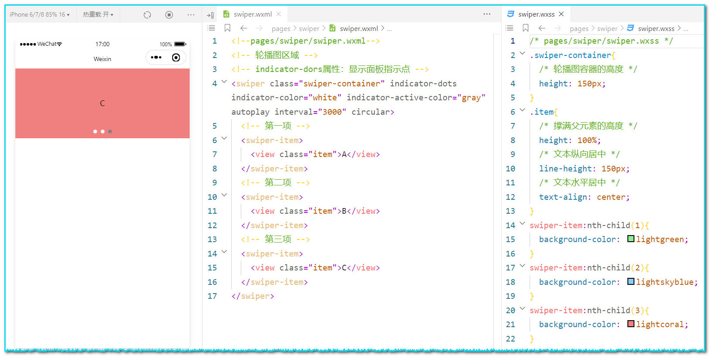
Task: Click the 'text-align: center;' declaration
Action: point(584,197)
